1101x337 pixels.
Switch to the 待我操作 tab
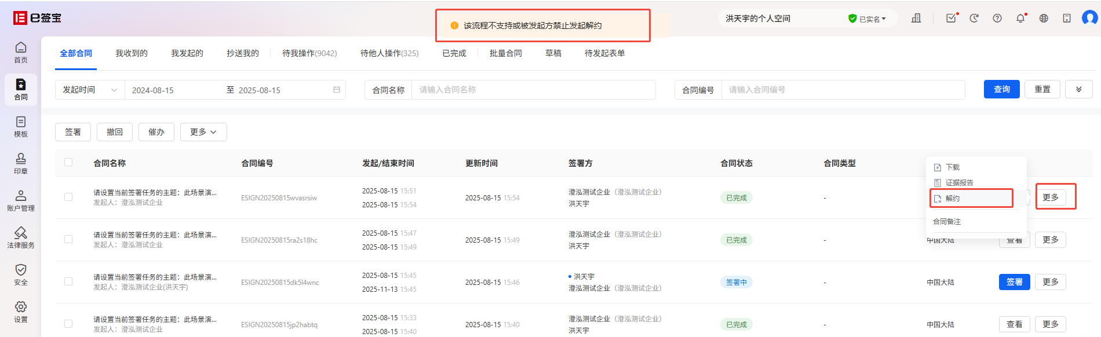click(309, 53)
